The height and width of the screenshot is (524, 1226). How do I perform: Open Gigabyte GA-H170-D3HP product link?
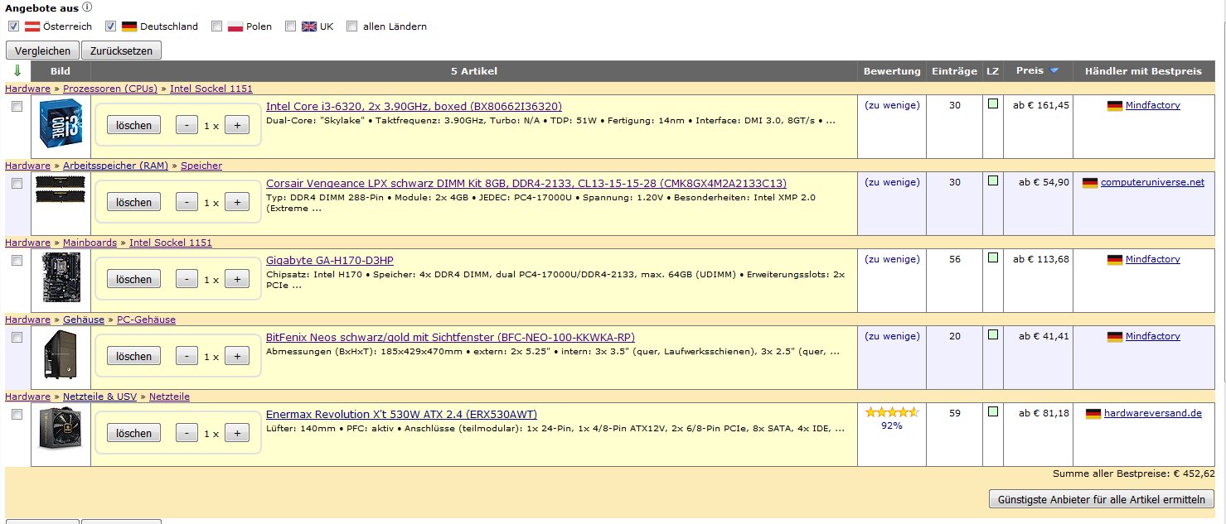(330, 260)
